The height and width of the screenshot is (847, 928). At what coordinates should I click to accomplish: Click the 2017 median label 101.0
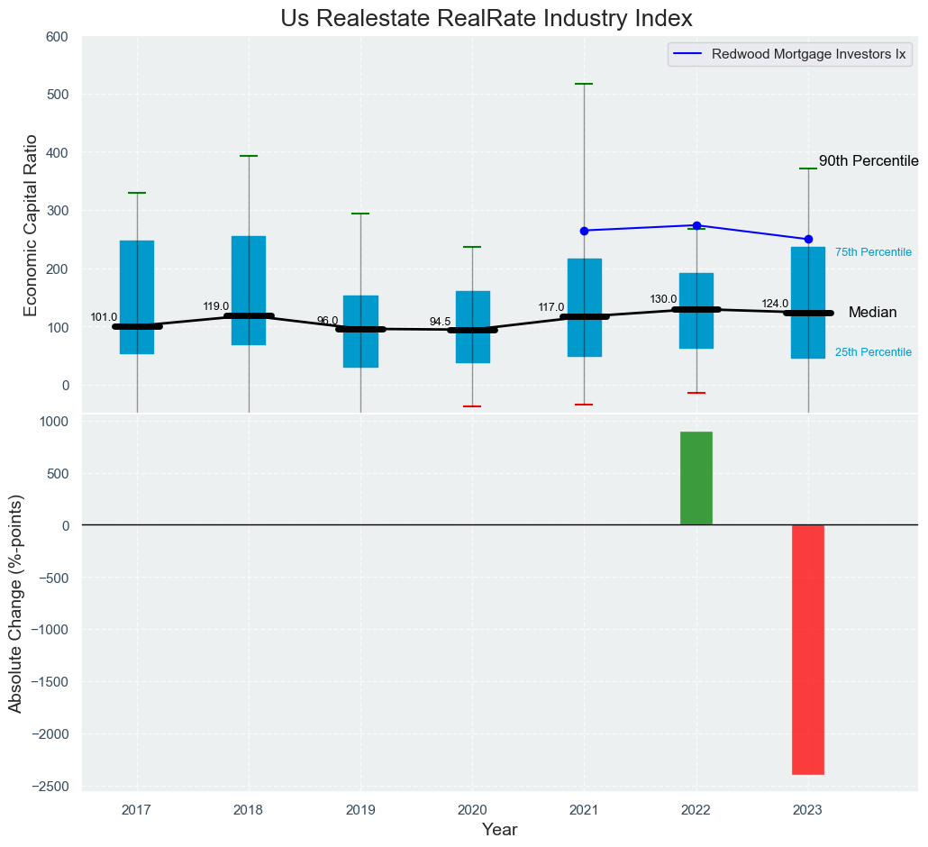[104, 317]
